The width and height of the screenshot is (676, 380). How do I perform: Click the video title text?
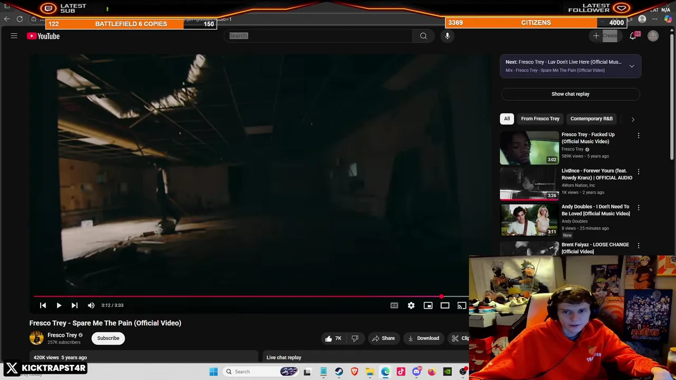[105, 323]
